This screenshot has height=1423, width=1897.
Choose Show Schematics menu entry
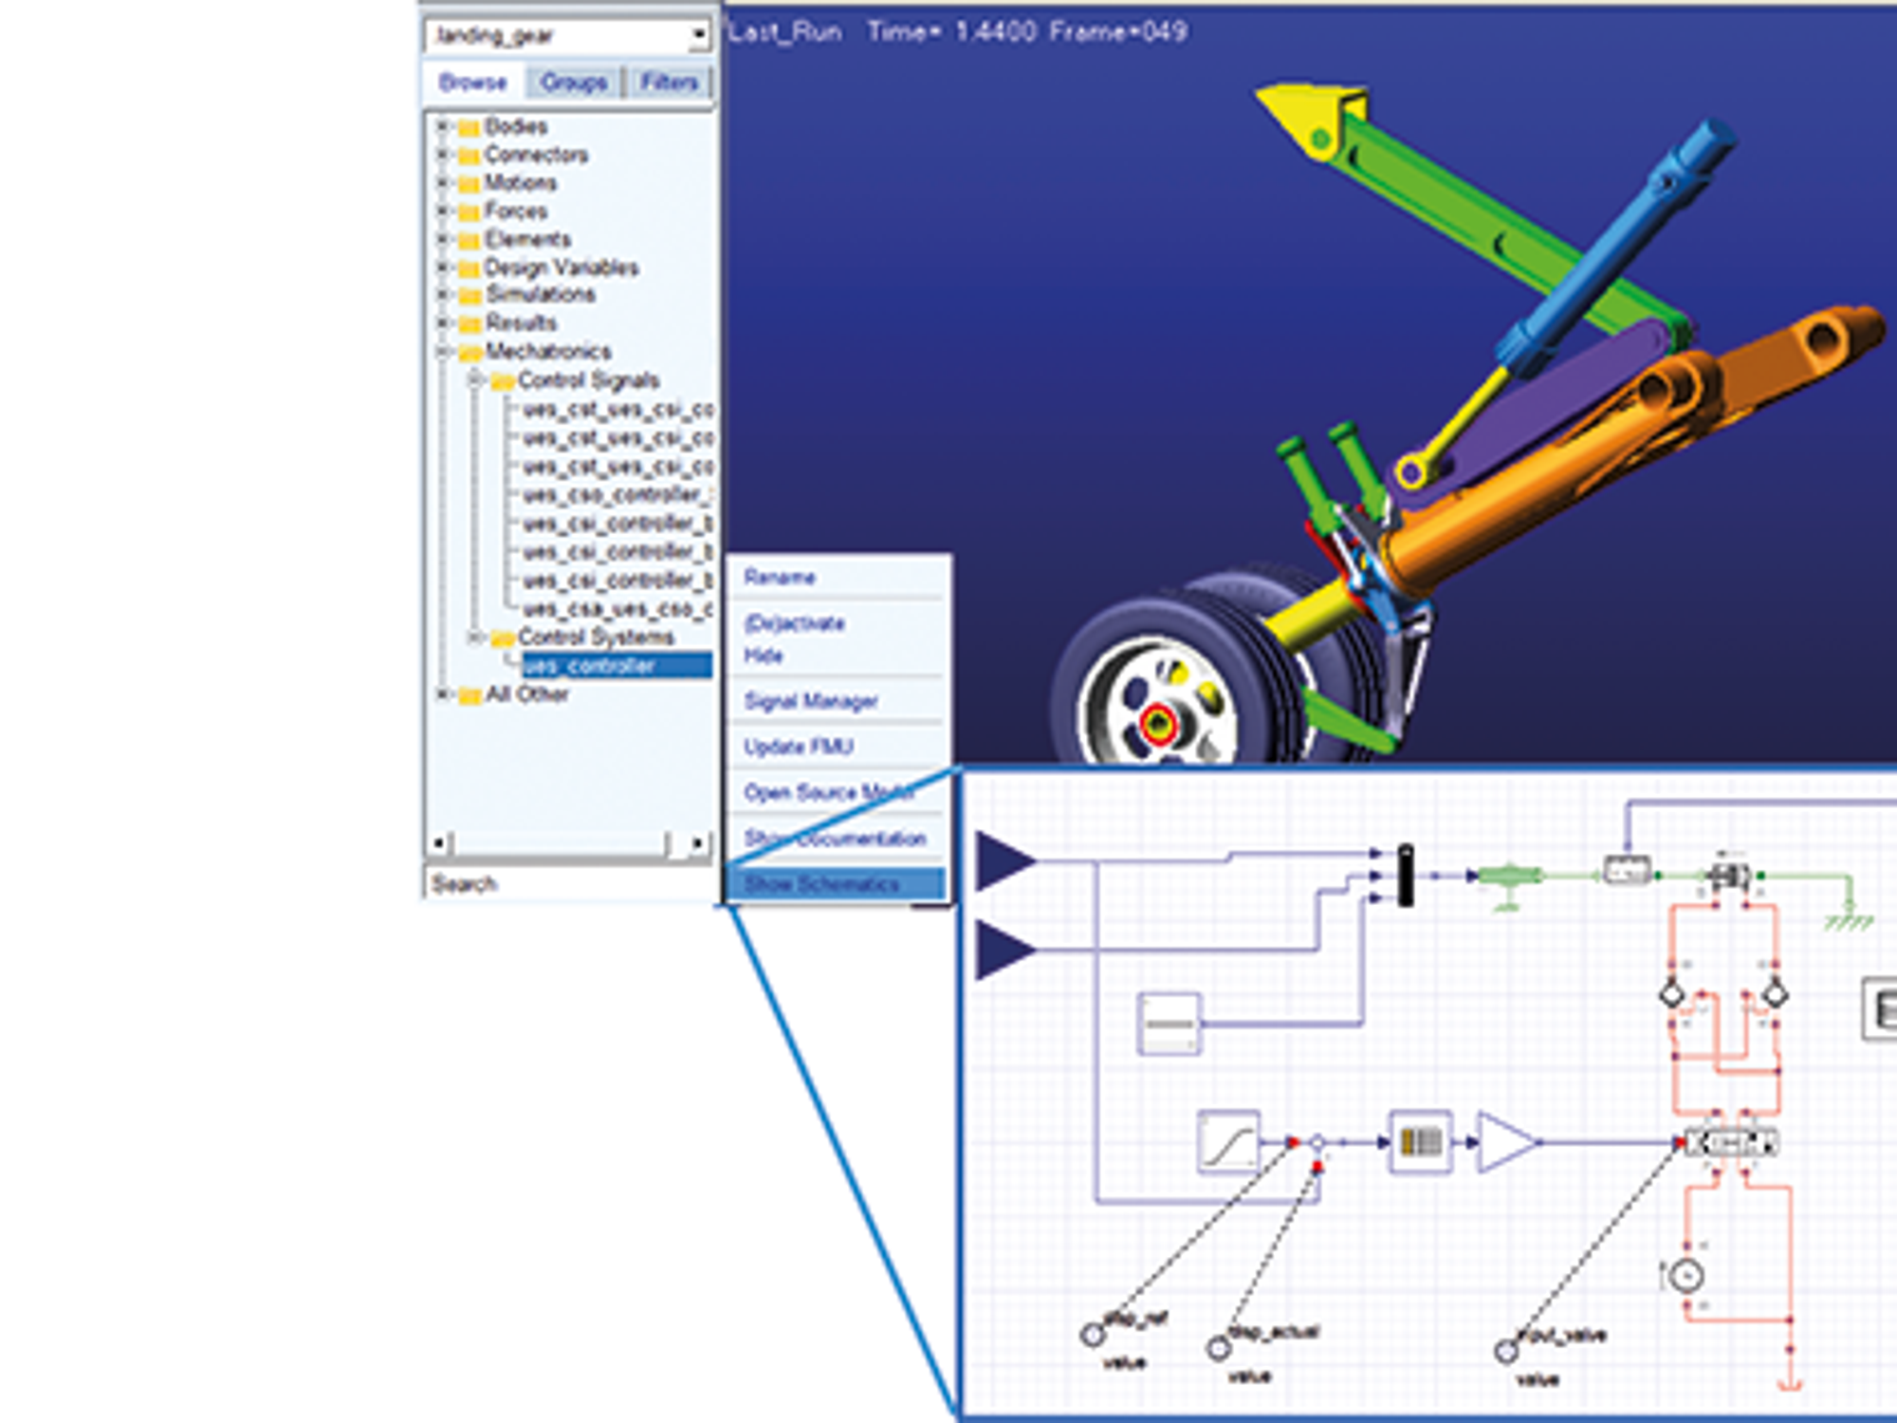pyautogui.click(x=837, y=884)
